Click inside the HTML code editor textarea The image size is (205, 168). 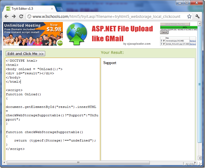[x=53, y=109]
